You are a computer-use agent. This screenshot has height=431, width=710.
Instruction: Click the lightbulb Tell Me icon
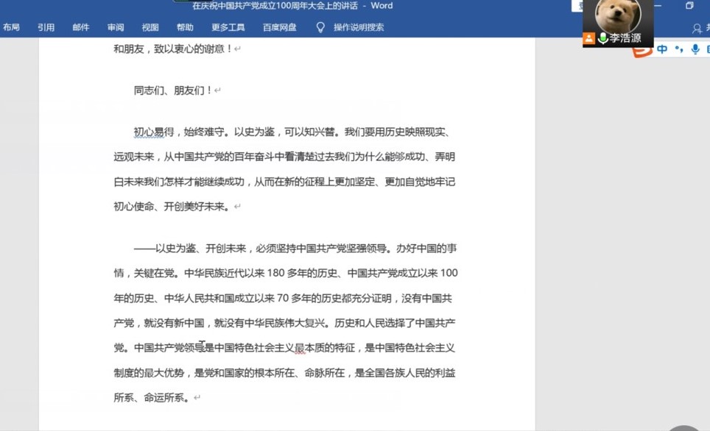coord(320,27)
